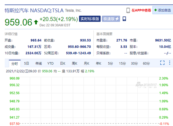Click the day range 958.60-966.70
173x126 pixels.
(79, 47)
